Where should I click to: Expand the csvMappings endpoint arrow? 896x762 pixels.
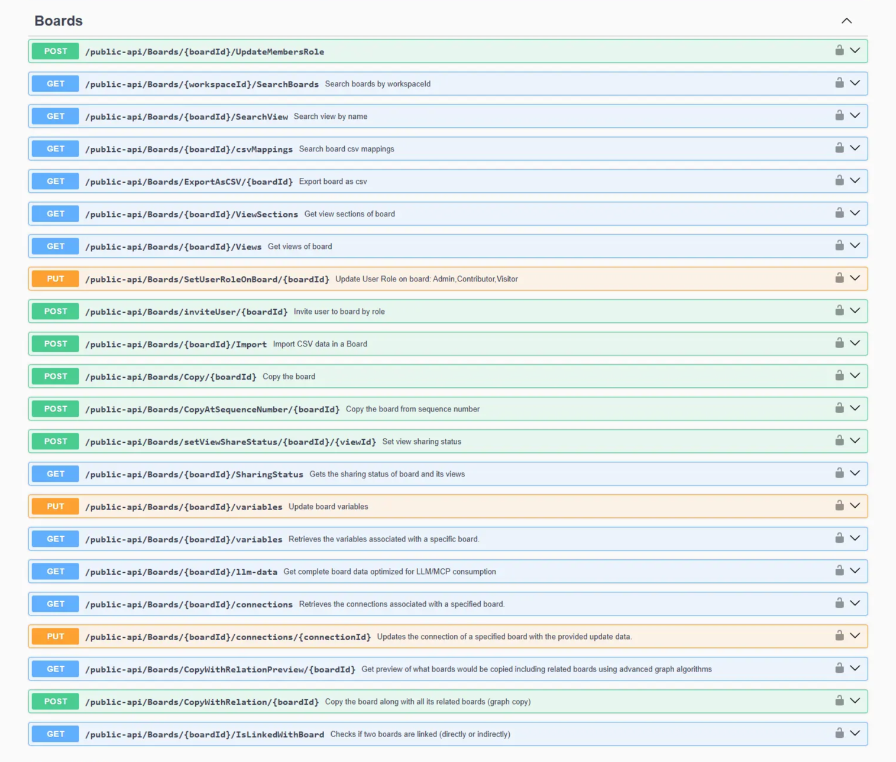click(x=855, y=148)
